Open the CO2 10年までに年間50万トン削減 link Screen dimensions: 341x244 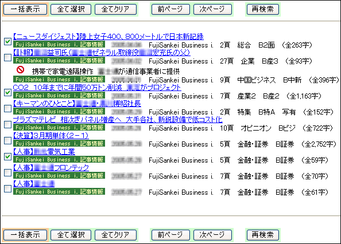click(x=97, y=88)
